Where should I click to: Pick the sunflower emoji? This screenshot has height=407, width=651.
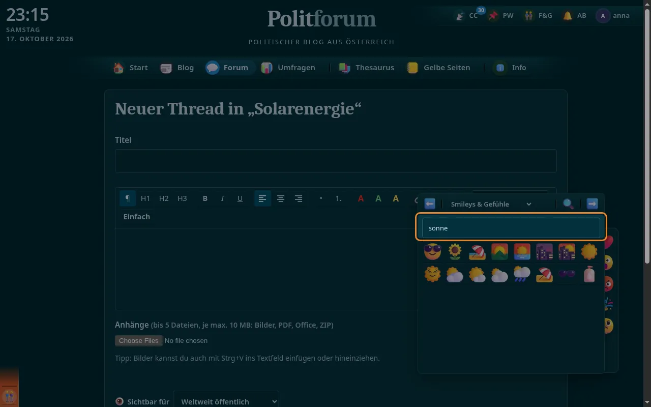pos(455,251)
